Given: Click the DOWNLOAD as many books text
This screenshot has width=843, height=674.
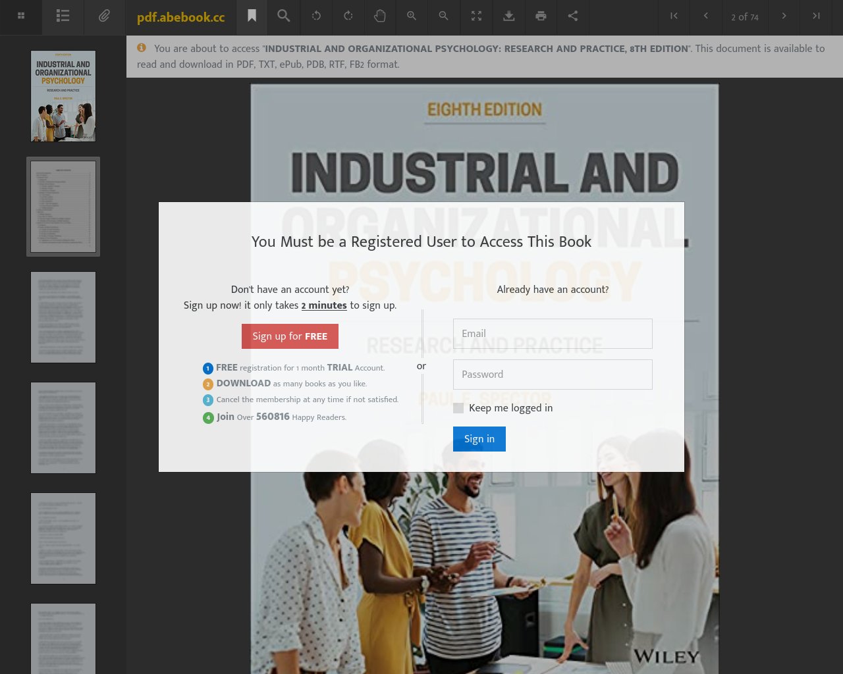Looking at the screenshot, I should [292, 384].
